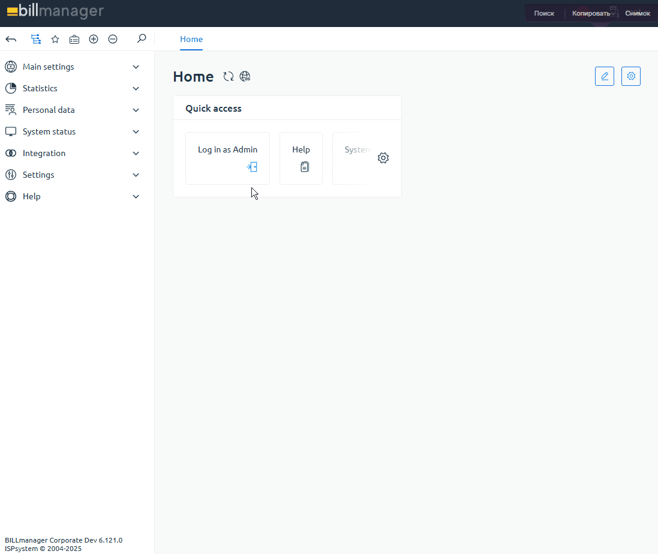Click the gear icon in Quick access
658x554 pixels.
[x=383, y=158]
